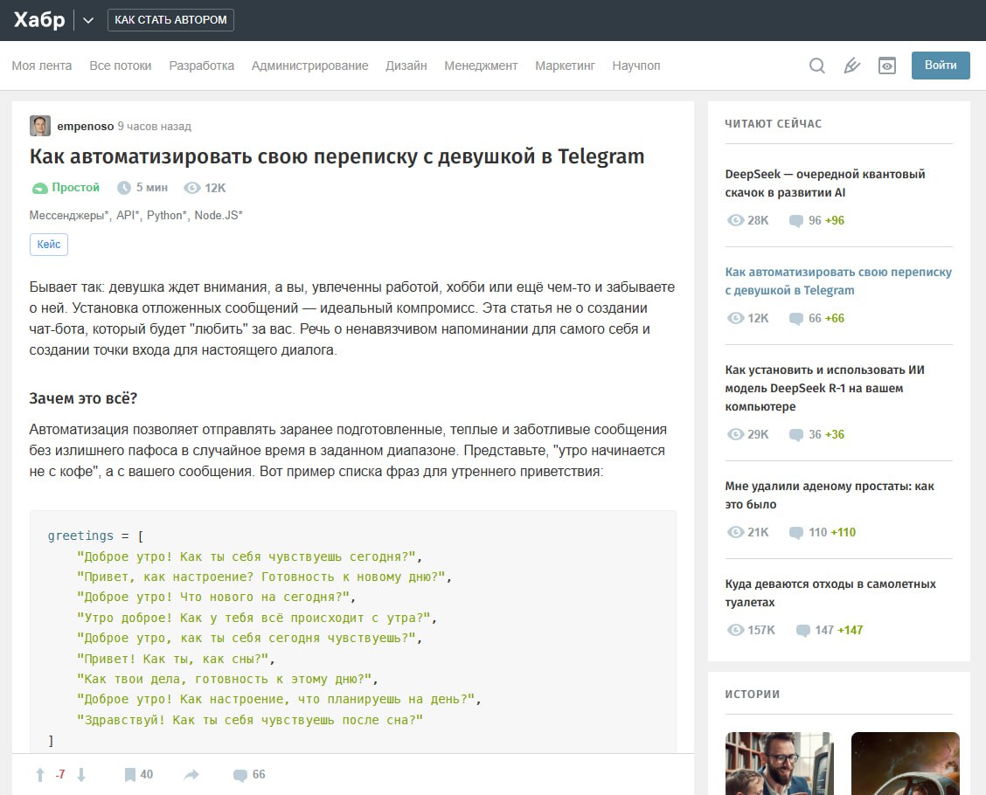The image size is (986, 795).
Task: Click the КАК СТАТЬ АВТОРОМ button
Action: point(170,20)
